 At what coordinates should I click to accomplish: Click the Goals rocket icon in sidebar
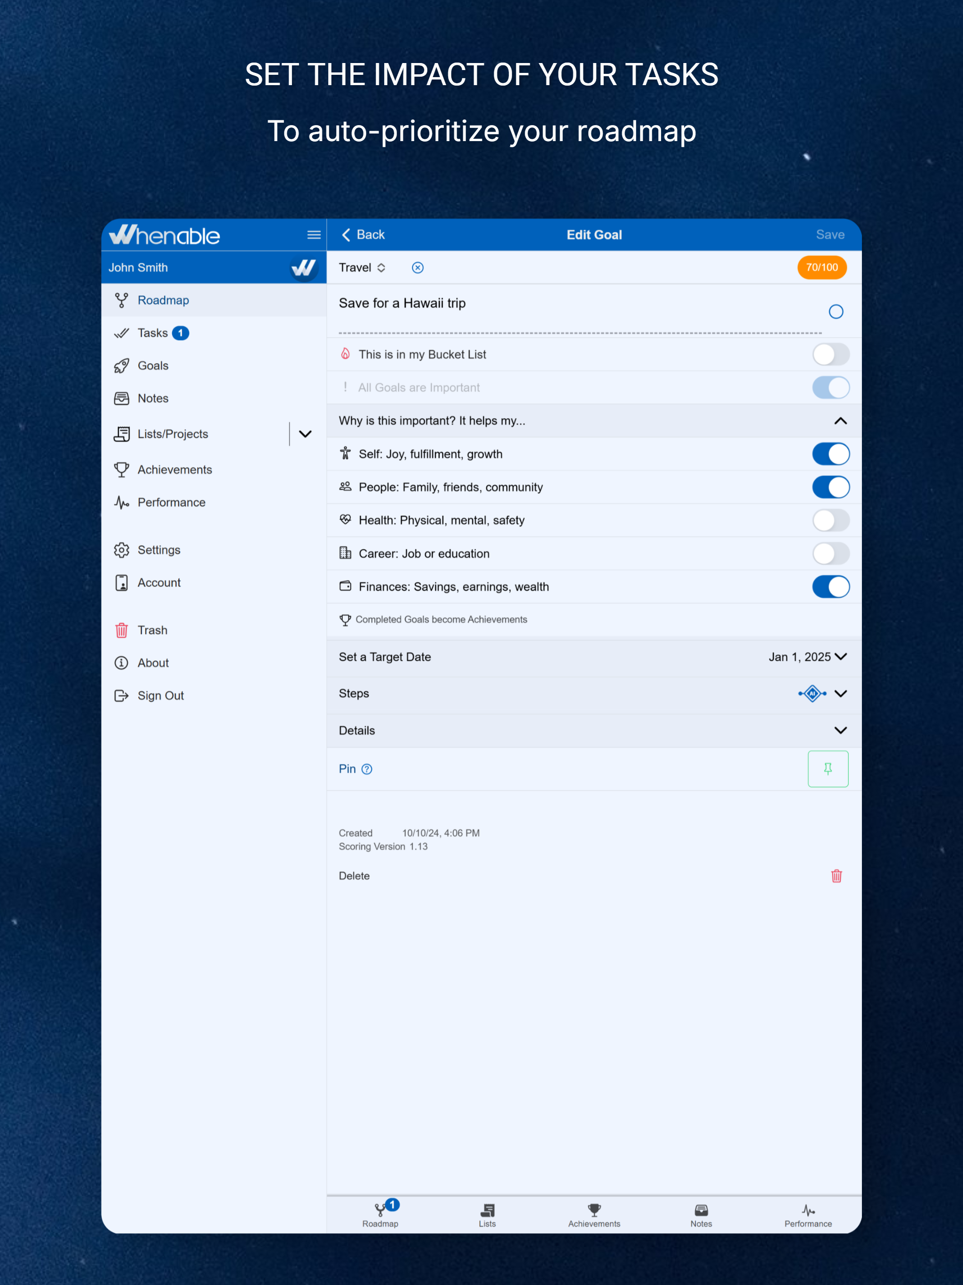[121, 366]
